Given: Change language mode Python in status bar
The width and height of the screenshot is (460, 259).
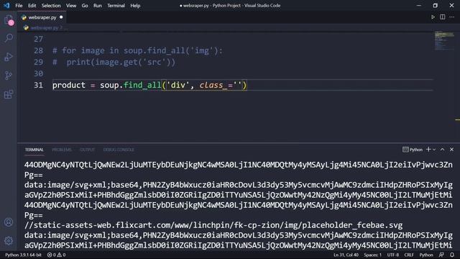Looking at the screenshot, I should pyautogui.click(x=426, y=255).
